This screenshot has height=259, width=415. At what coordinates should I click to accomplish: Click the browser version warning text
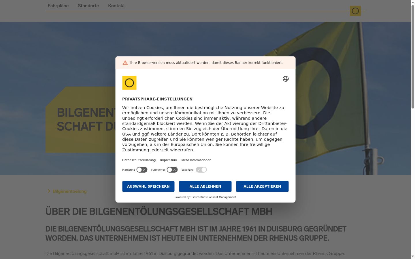(x=206, y=63)
